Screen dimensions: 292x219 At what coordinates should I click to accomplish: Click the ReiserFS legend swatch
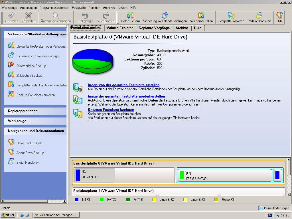pyautogui.click(x=216, y=199)
